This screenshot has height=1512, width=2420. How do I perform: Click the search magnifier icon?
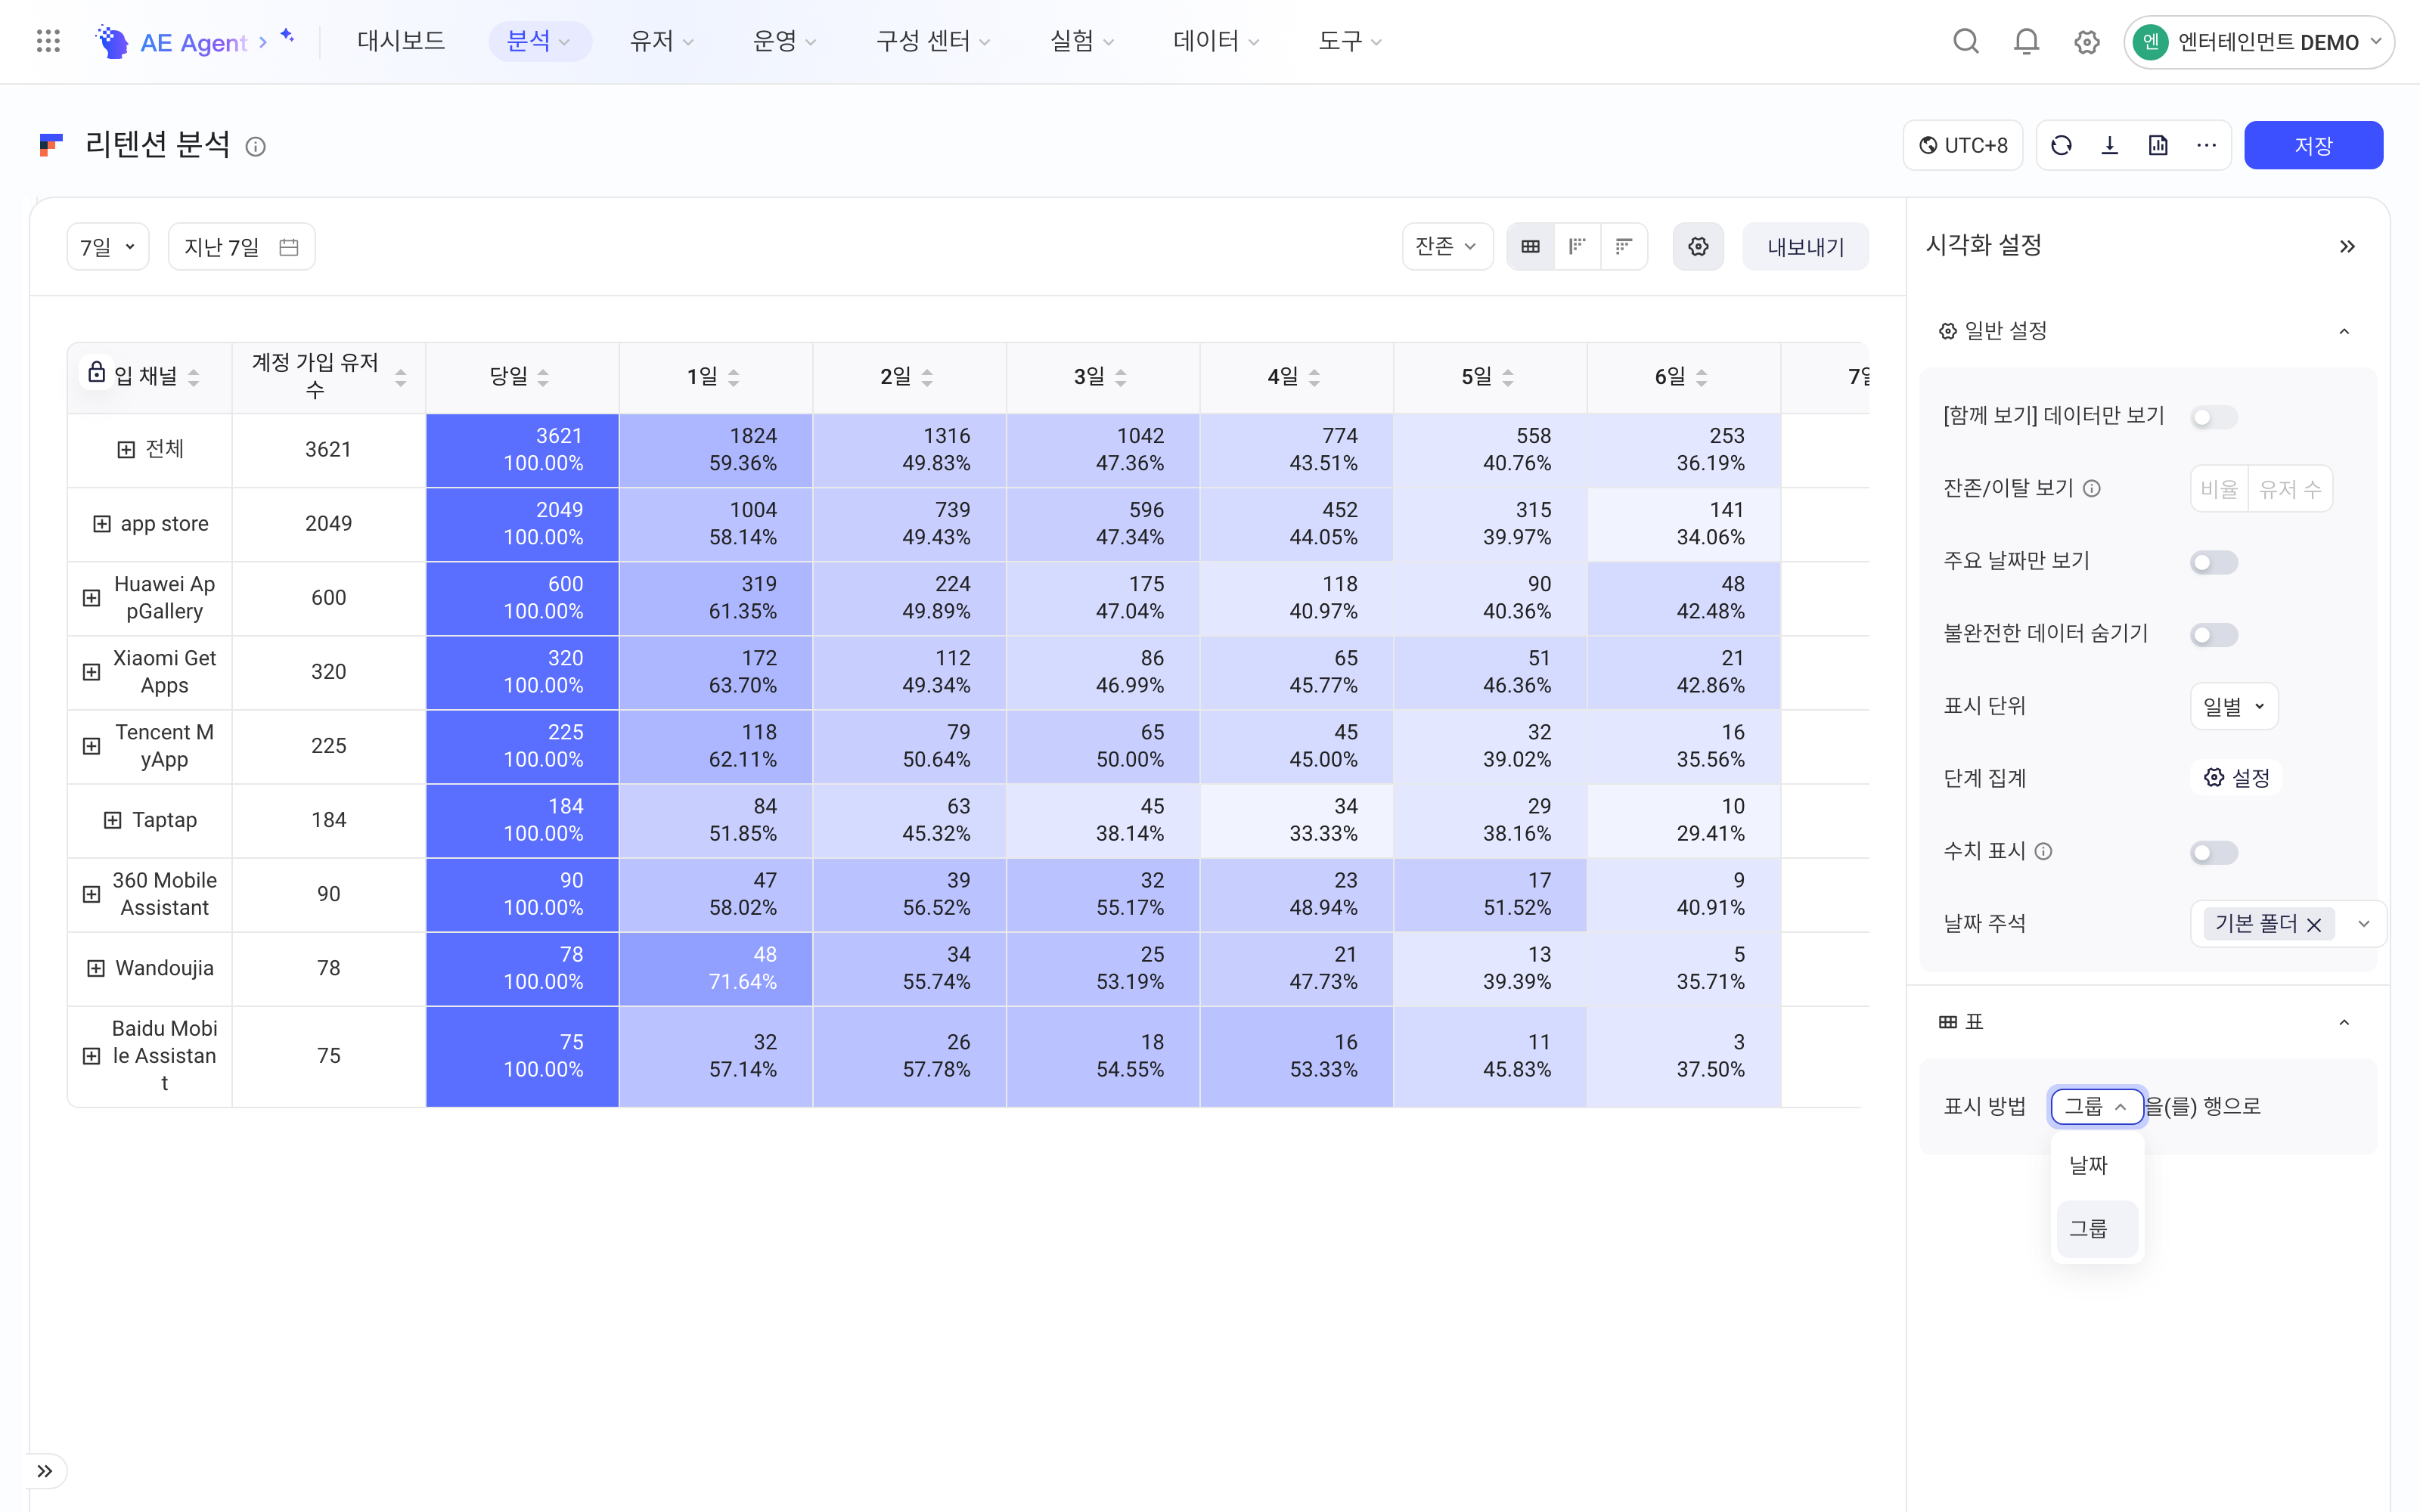[1966, 42]
